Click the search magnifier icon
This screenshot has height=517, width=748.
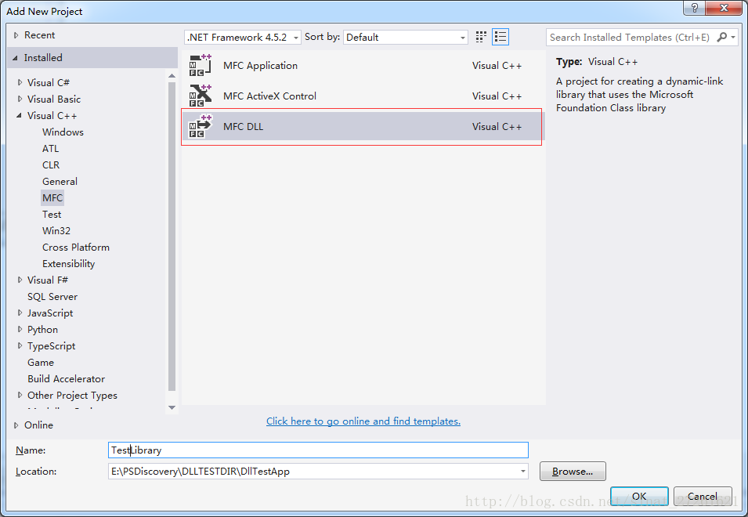(722, 37)
